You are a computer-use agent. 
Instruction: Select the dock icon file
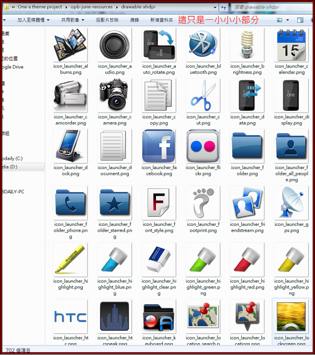(x=70, y=146)
